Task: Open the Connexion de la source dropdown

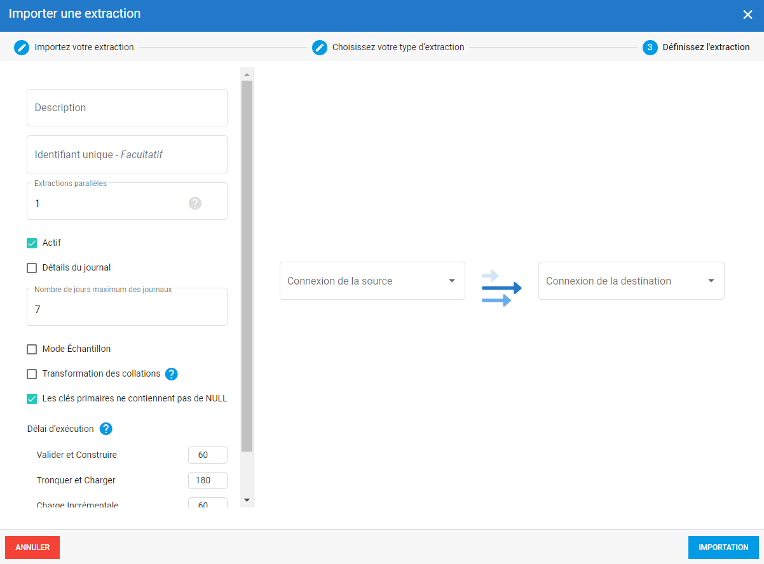Action: point(372,281)
